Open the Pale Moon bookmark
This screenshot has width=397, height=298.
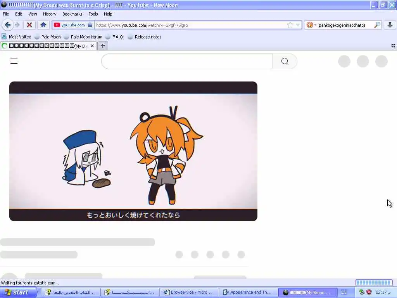48,37
